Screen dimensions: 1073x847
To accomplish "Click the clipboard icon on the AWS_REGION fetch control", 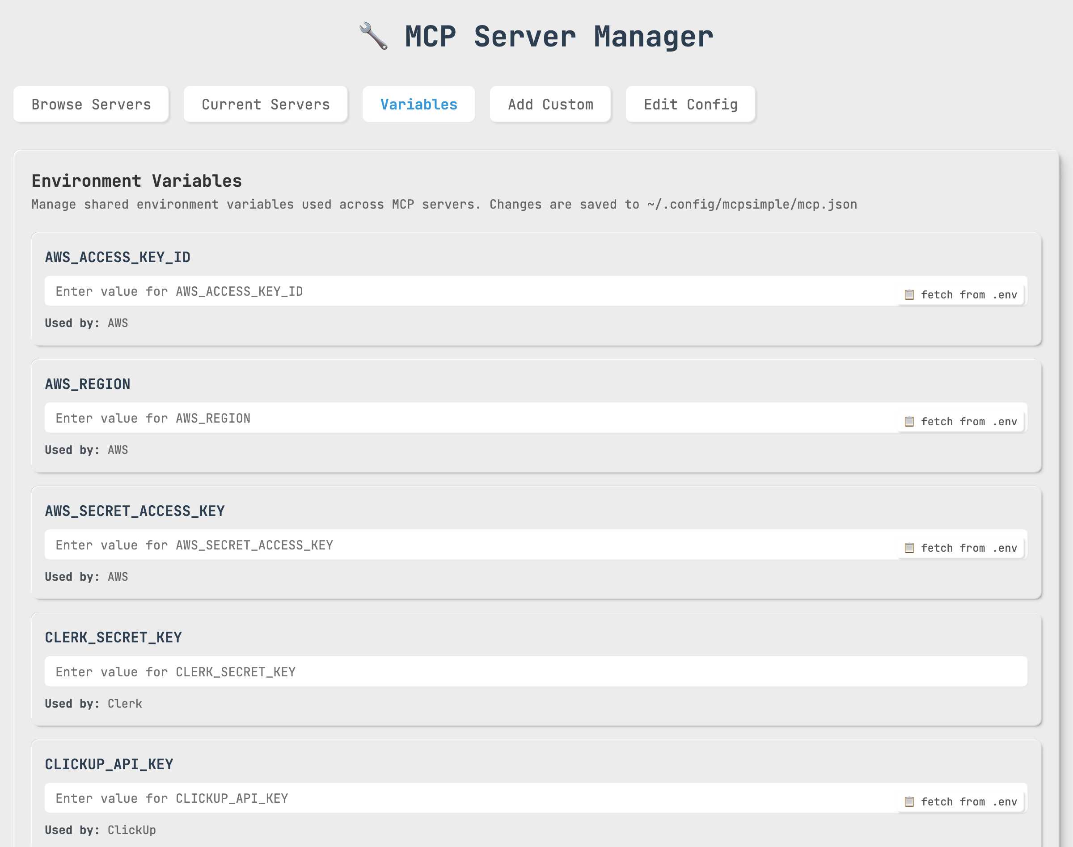I will [x=909, y=422].
